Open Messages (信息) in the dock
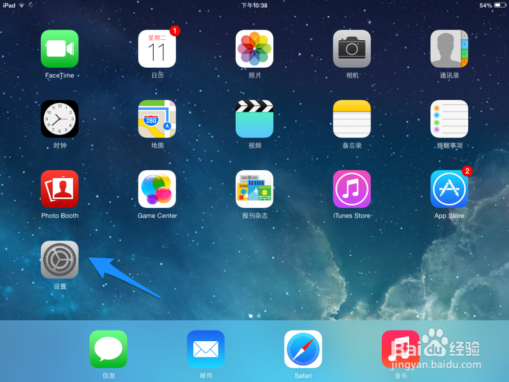This screenshot has width=509, height=382. coord(108,349)
